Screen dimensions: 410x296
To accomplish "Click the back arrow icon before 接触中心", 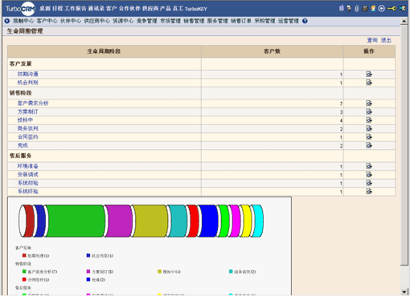I will 7,21.
